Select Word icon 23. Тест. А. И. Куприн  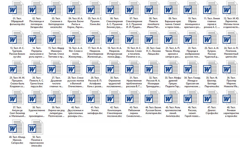211,38
